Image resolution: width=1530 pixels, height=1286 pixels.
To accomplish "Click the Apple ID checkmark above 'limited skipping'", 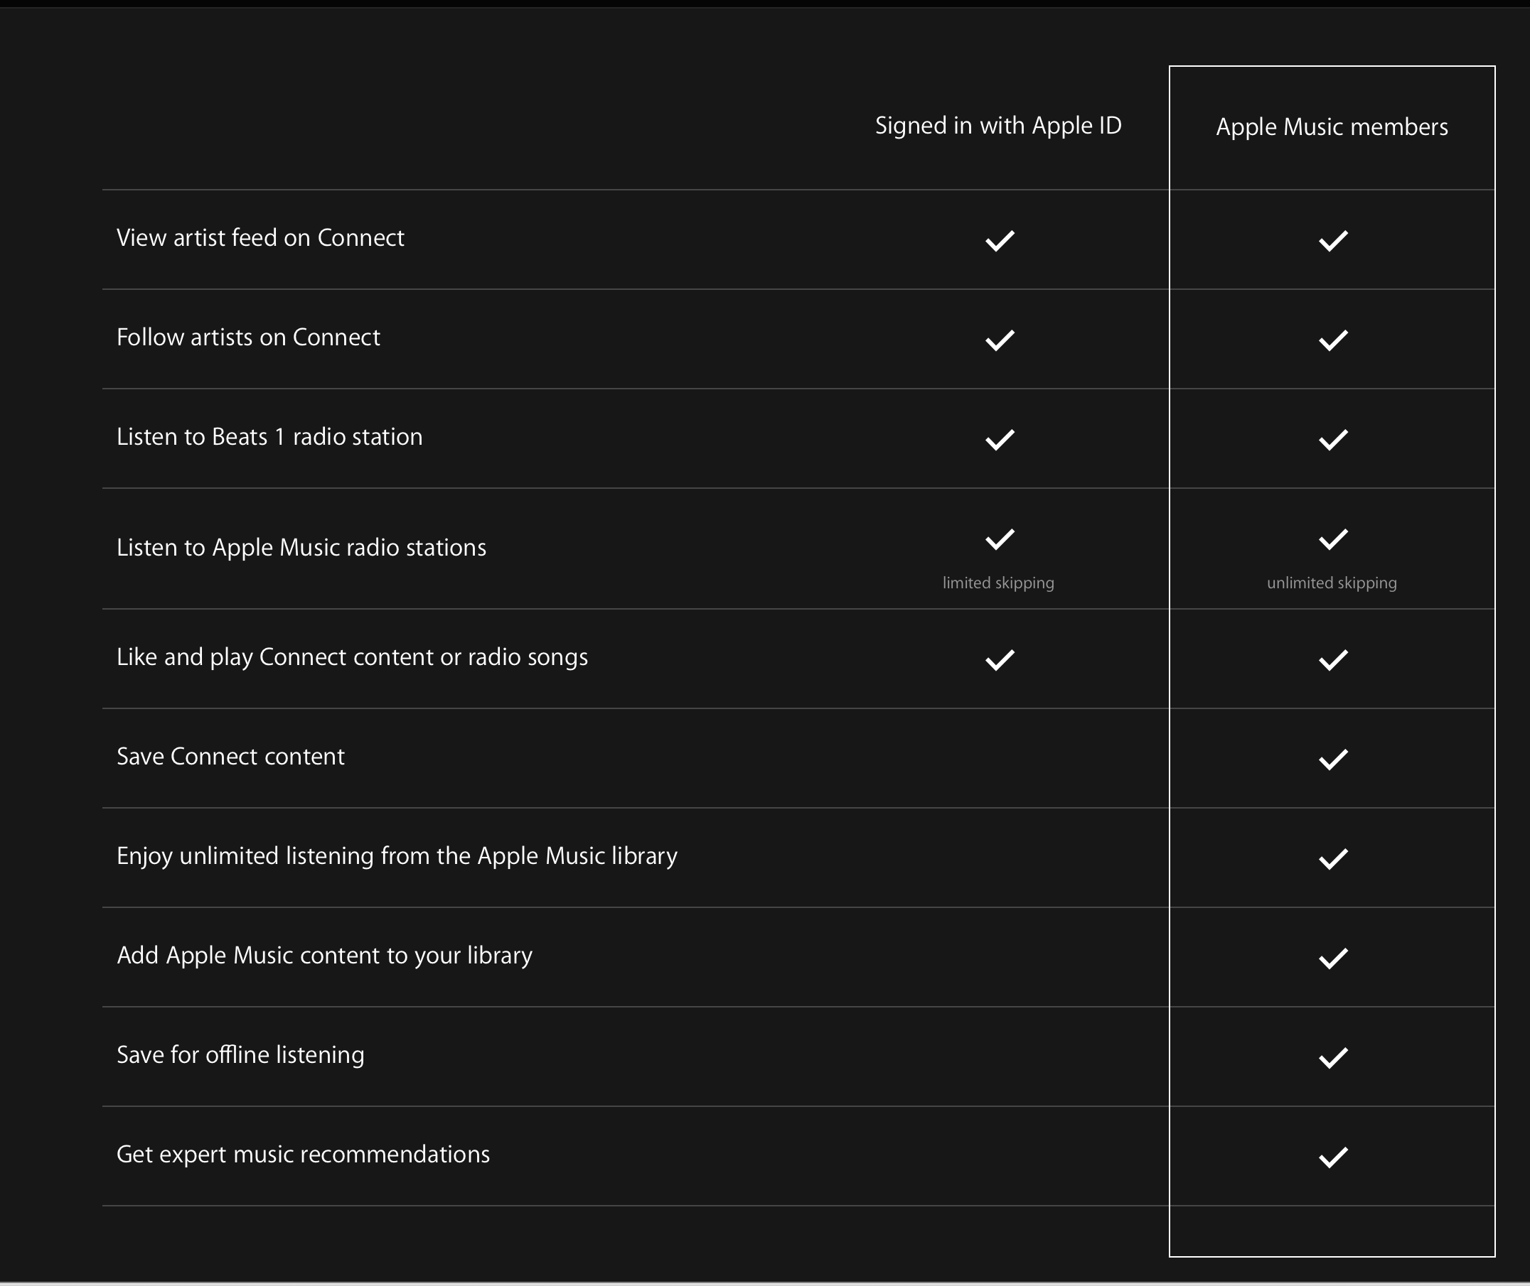I will pyautogui.click(x=999, y=539).
